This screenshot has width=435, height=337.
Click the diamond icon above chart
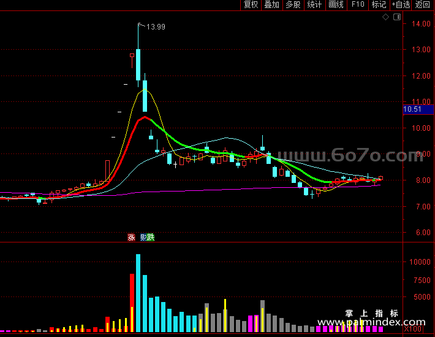coord(385,17)
